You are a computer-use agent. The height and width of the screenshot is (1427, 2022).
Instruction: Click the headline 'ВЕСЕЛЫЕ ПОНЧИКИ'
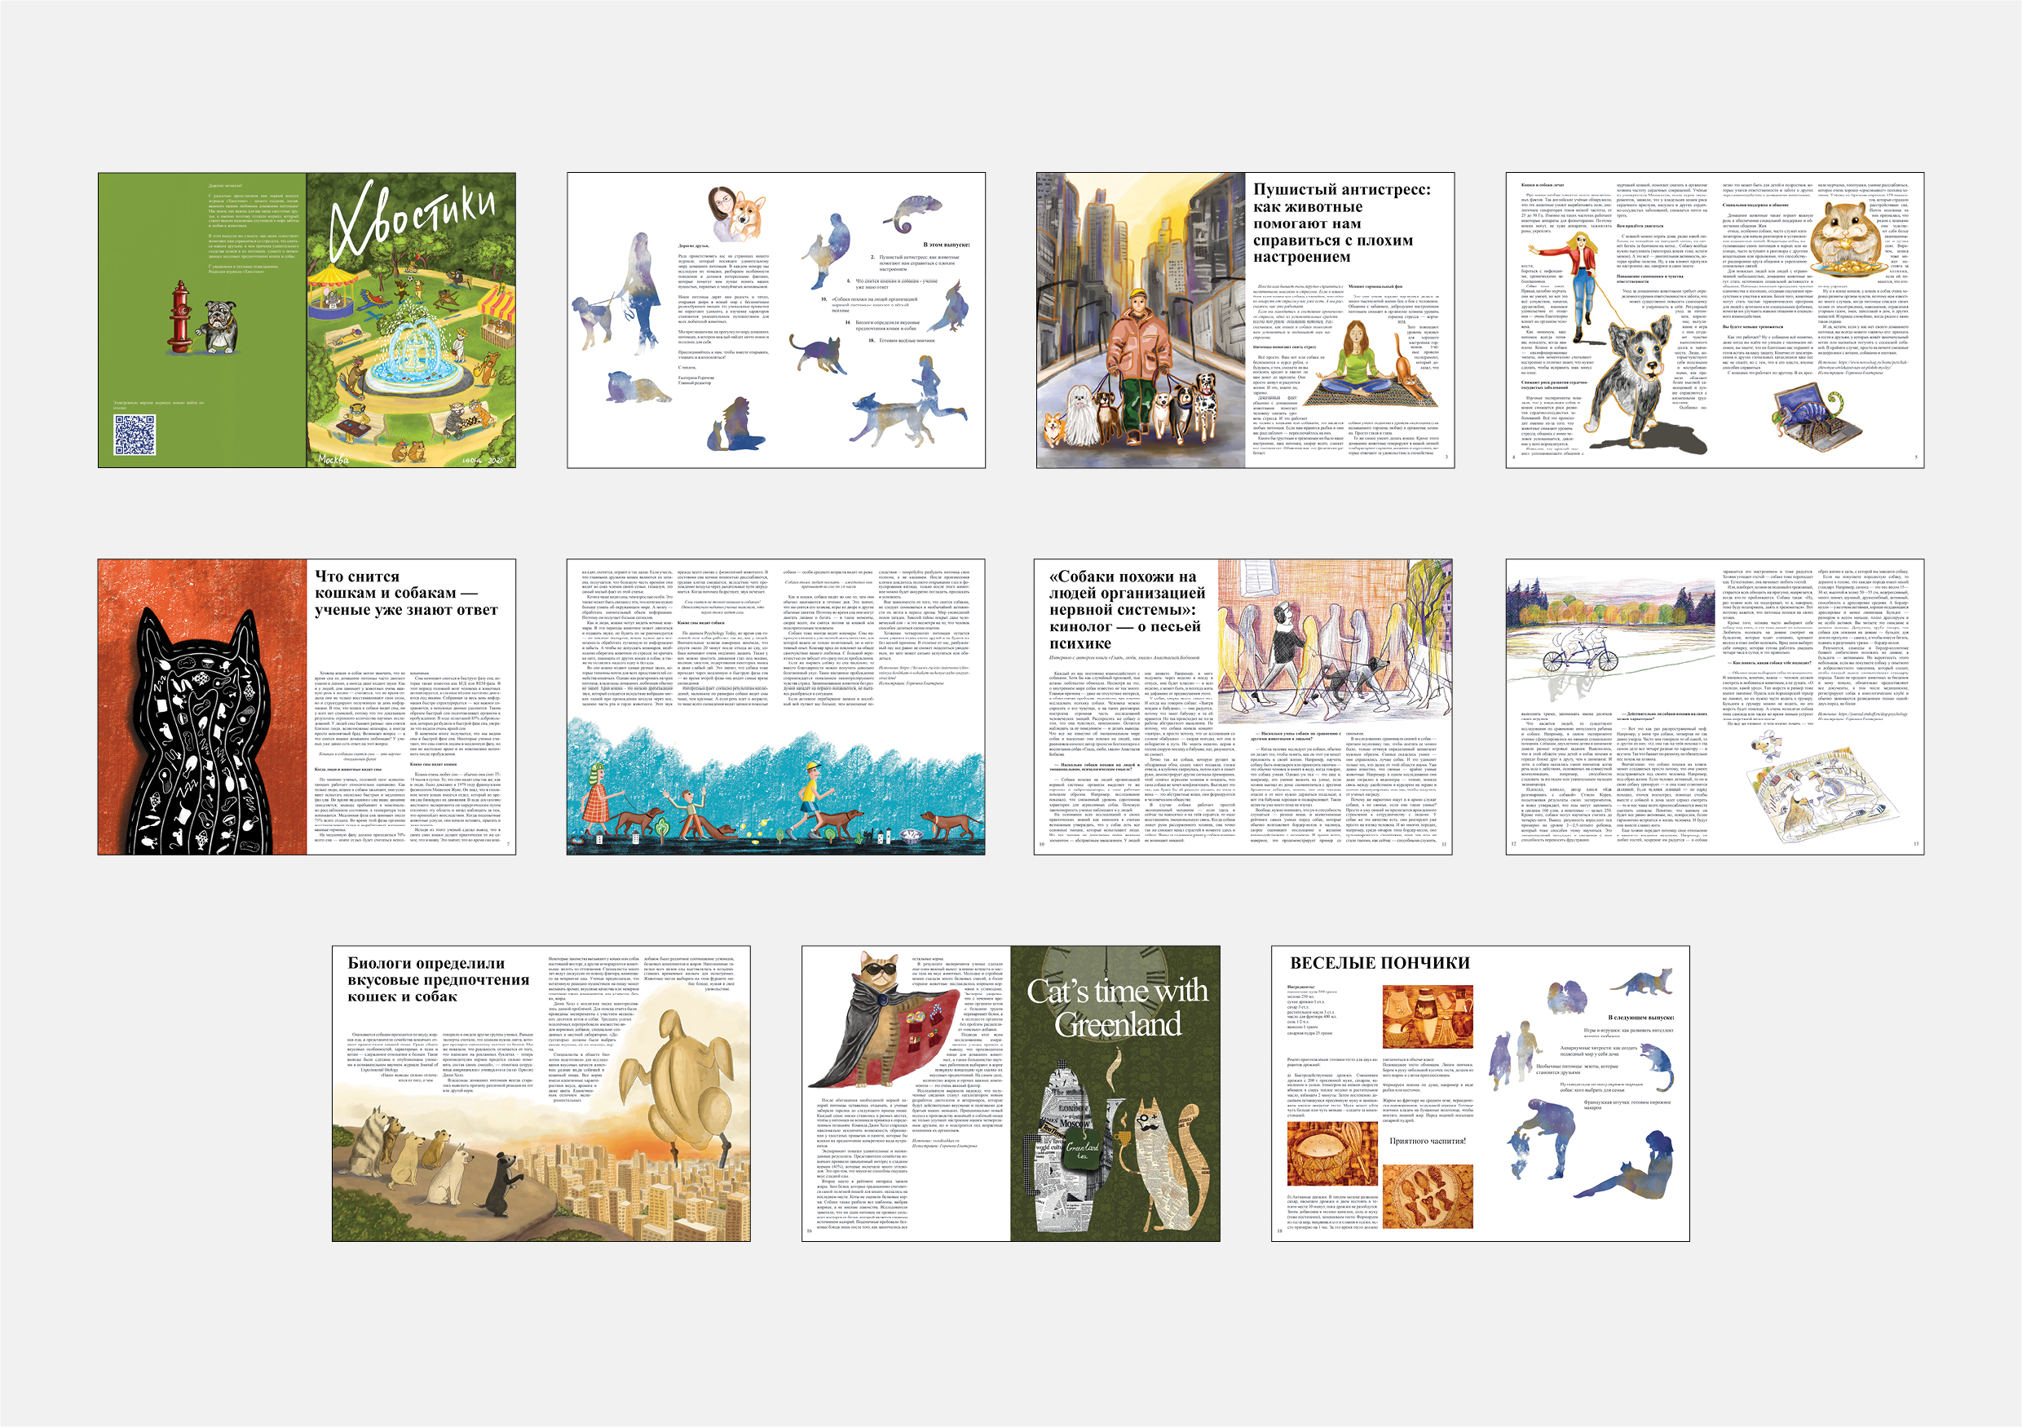(1381, 963)
